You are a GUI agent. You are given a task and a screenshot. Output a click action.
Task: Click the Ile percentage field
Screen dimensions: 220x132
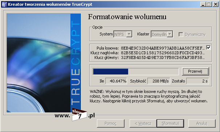click(x=116, y=81)
